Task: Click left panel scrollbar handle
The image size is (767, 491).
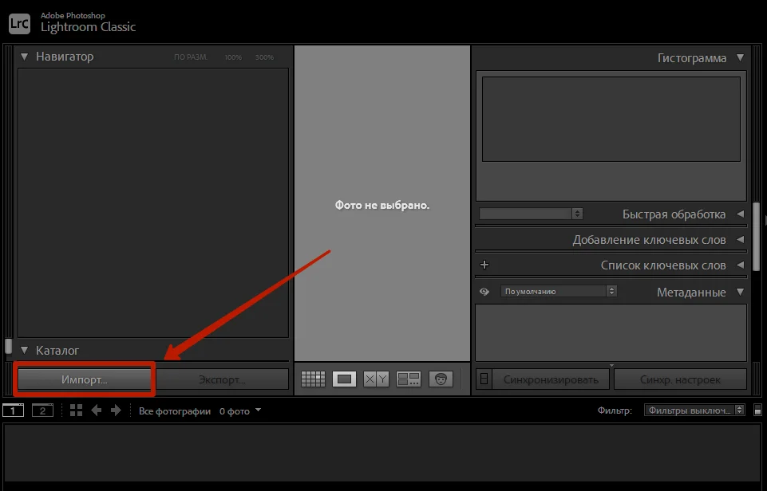Action: point(8,346)
